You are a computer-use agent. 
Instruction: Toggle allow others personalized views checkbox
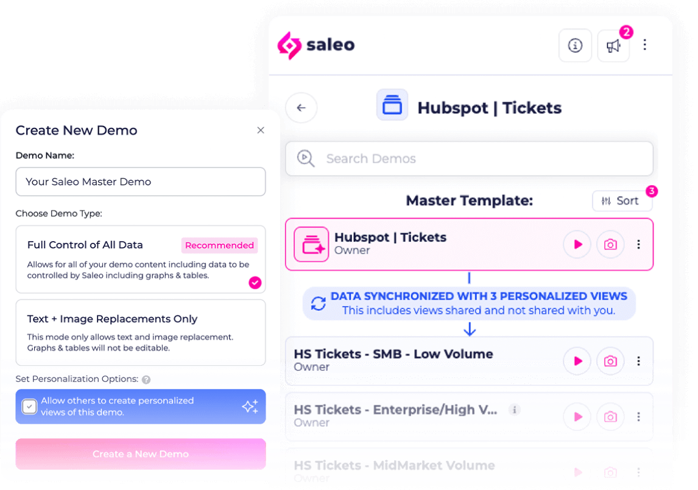pos(29,407)
